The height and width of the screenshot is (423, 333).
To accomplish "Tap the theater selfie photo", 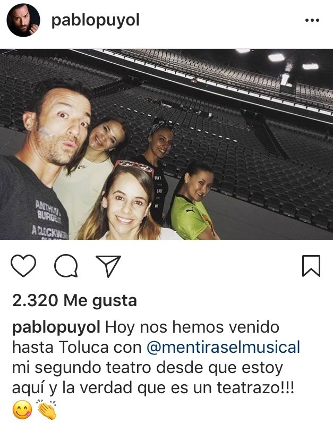I will (x=166, y=145).
